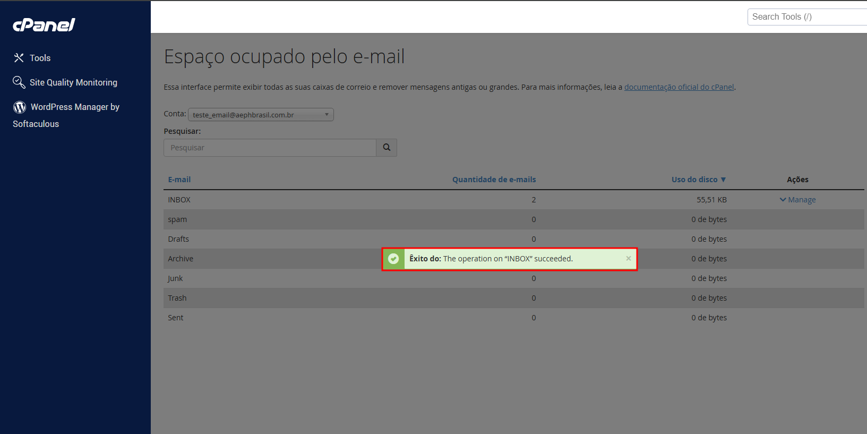Open Site Quality Monitoring in sidebar
This screenshot has width=867, height=434.
65,82
